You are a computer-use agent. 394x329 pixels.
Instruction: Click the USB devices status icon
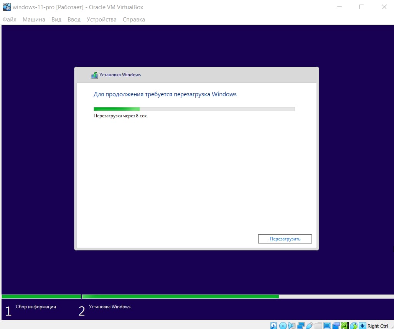(310, 326)
